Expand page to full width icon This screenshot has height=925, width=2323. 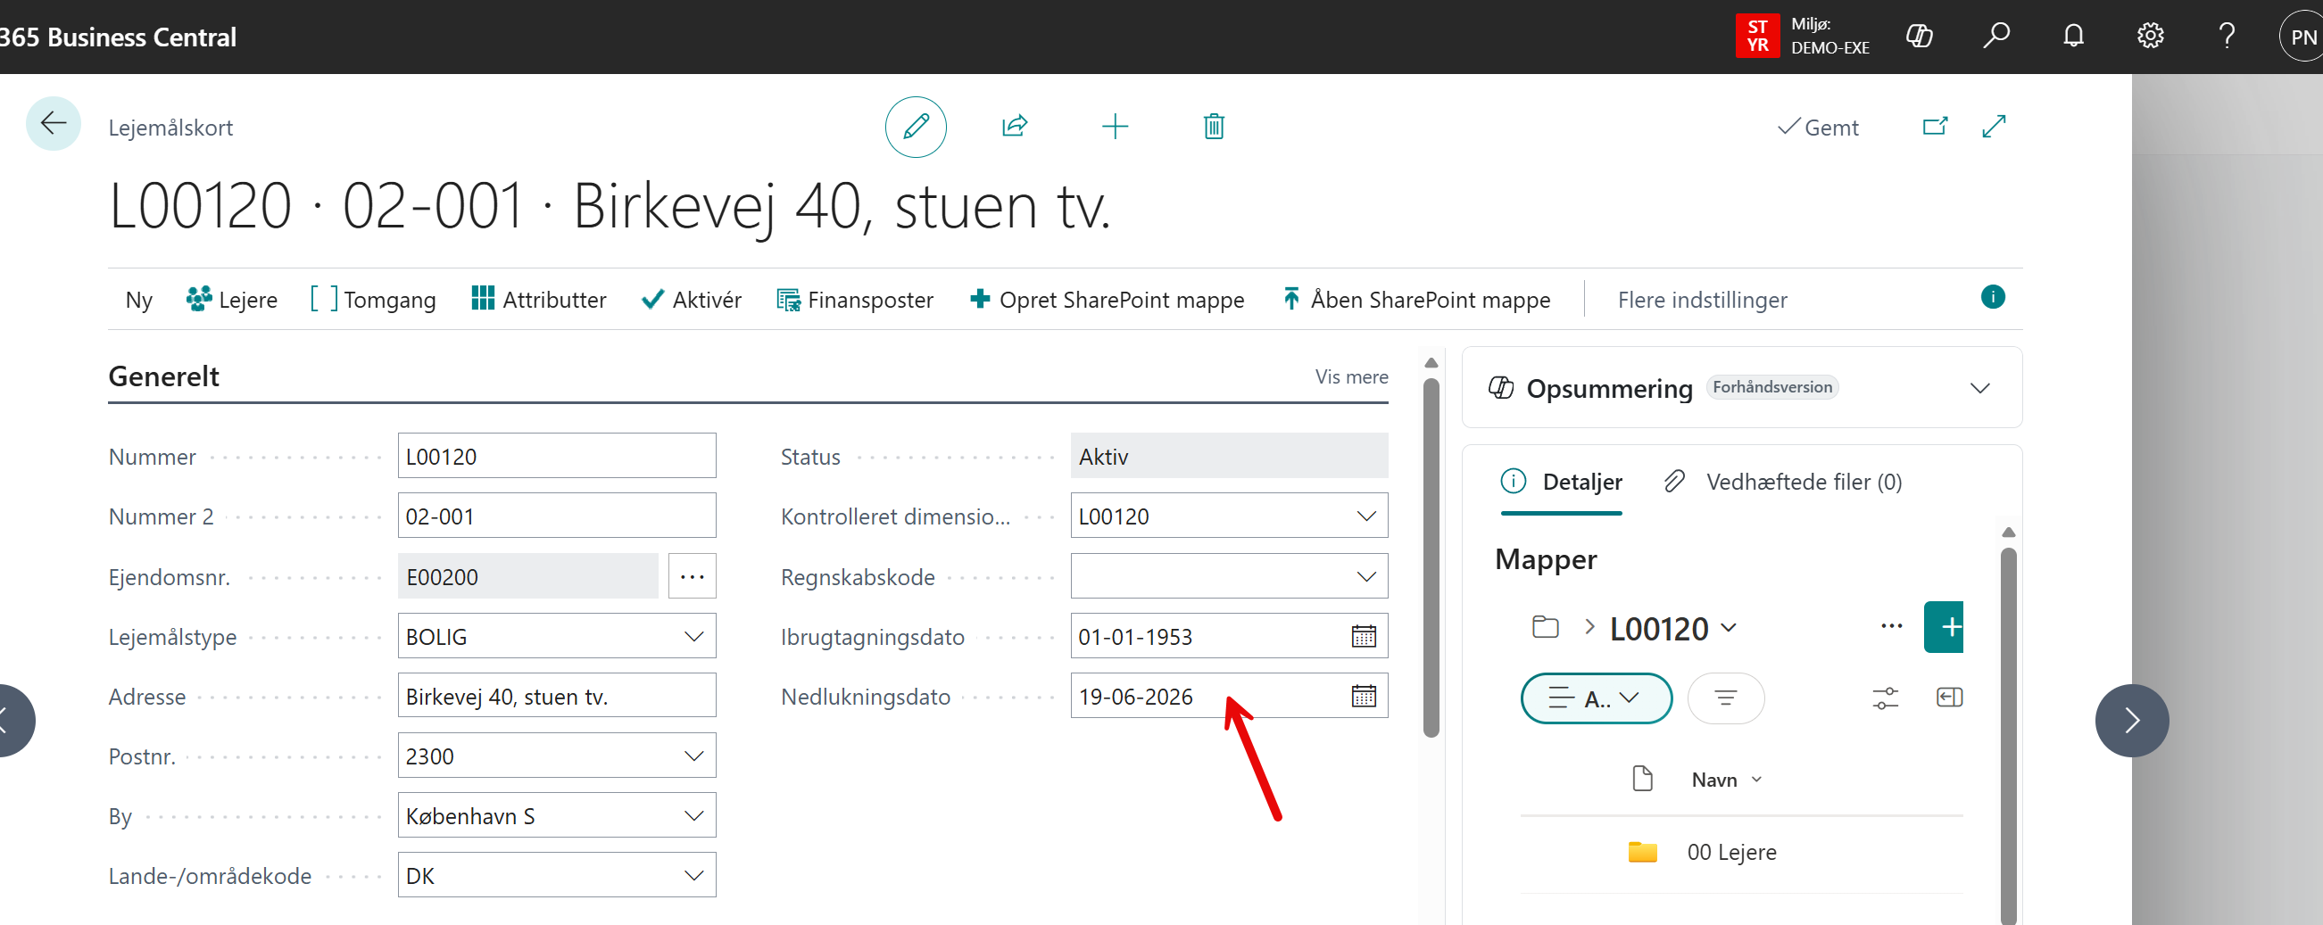coord(1994,127)
